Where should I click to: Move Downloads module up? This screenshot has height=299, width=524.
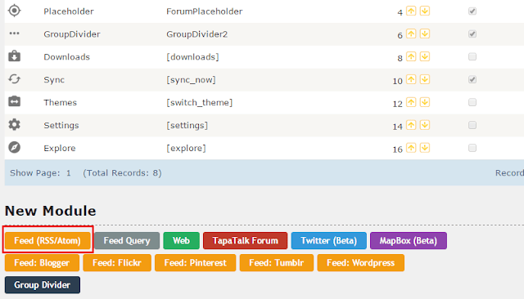411,56
